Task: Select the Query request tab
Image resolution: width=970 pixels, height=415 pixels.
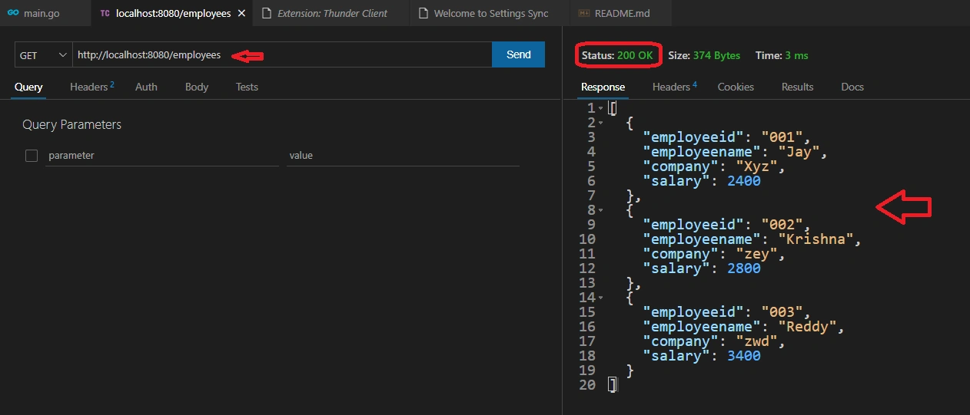Action: 28,87
